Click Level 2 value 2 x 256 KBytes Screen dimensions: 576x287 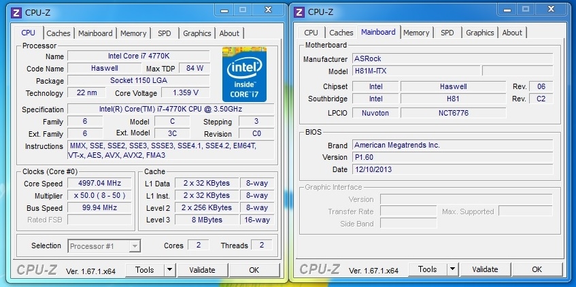click(207, 207)
